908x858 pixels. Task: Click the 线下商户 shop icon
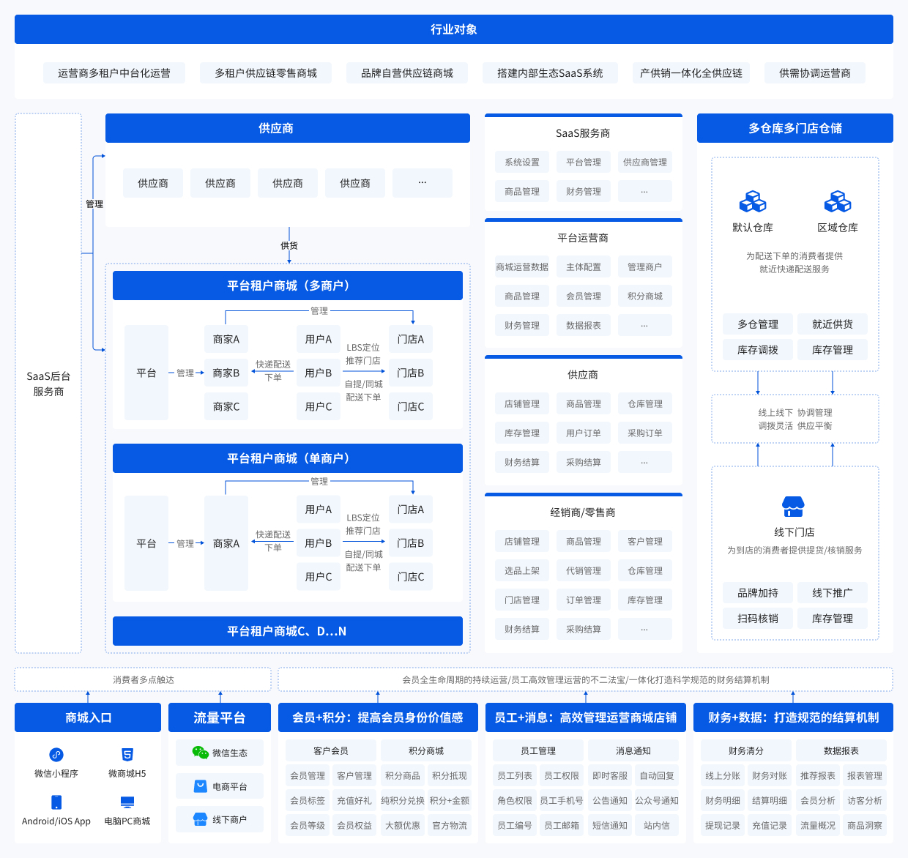200,819
